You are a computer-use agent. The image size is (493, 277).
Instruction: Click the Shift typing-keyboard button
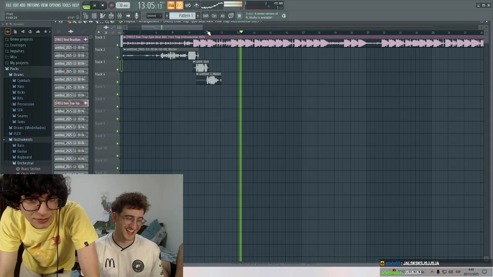tap(206, 16)
